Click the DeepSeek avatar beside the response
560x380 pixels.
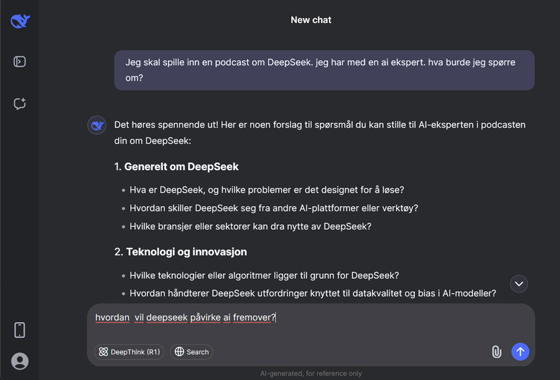pyautogui.click(x=97, y=125)
